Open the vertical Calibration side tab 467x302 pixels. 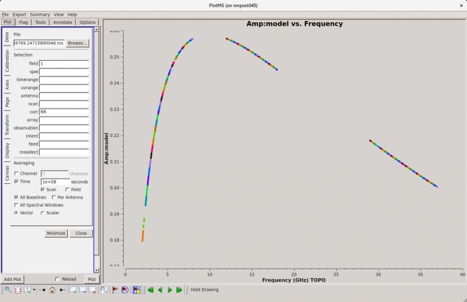(7, 61)
